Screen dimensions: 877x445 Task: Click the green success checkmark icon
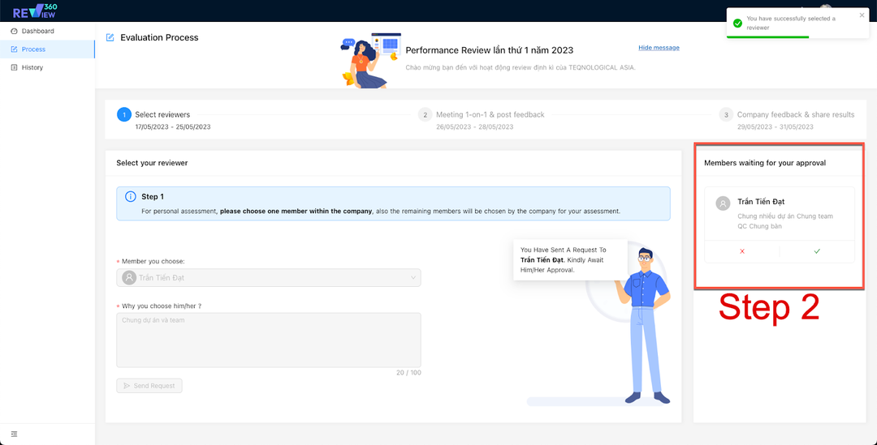click(x=737, y=24)
